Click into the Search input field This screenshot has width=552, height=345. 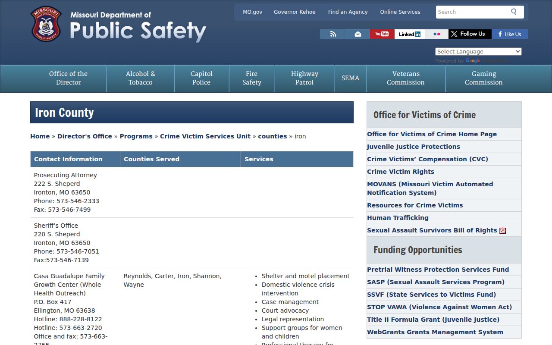coord(472,12)
